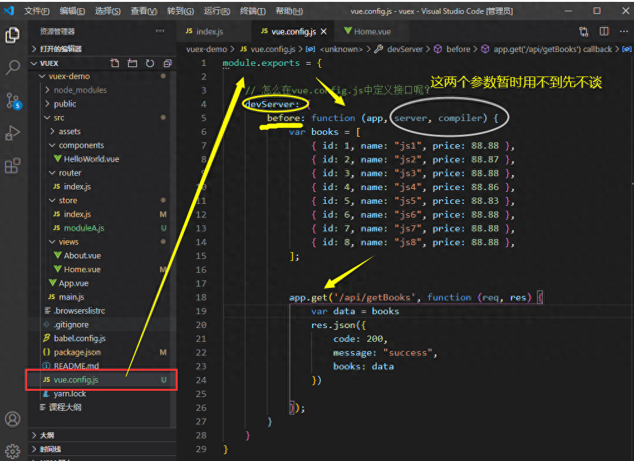The width and height of the screenshot is (634, 461).
Task: Open Source Control view with badge 5
Action: pos(13,100)
